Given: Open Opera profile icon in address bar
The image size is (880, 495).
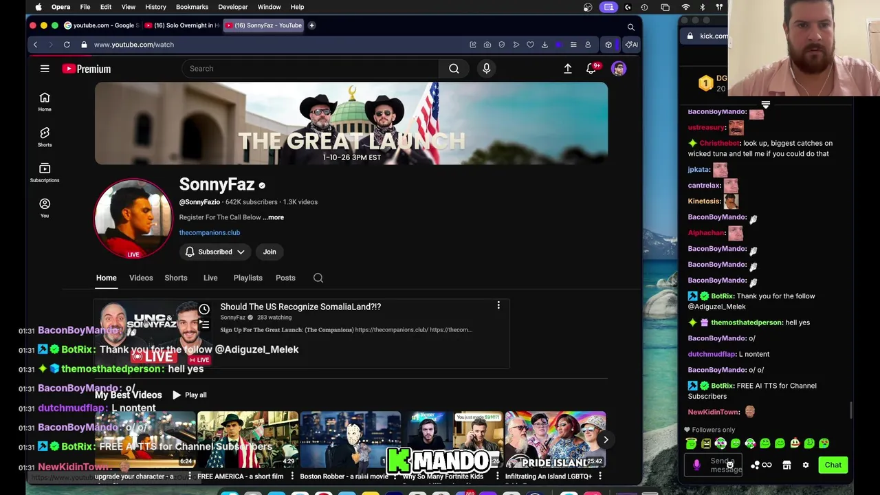Looking at the screenshot, I should coord(588,45).
